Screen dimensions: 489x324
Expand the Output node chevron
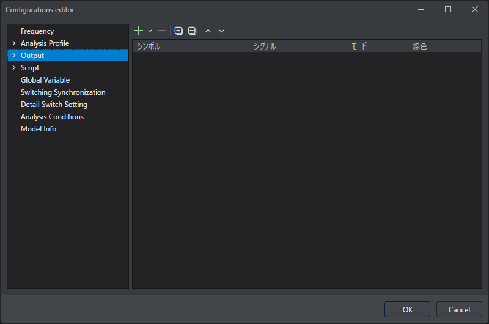pos(14,56)
